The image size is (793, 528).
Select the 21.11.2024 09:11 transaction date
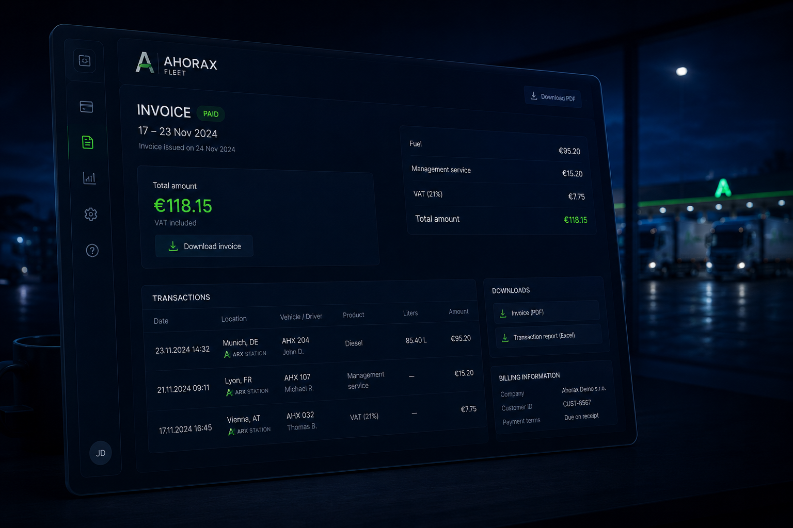[x=183, y=389]
